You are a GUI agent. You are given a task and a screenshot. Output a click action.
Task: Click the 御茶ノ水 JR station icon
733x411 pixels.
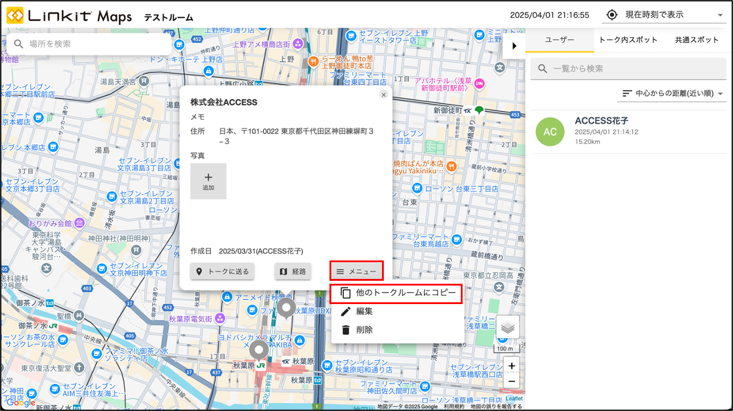(53, 326)
